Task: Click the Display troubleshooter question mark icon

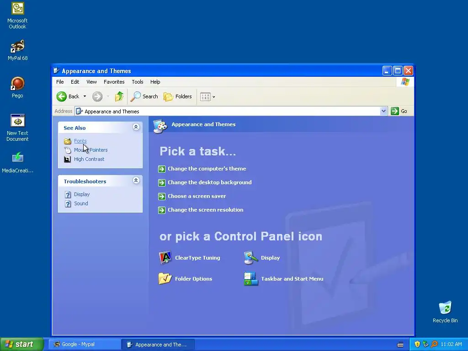Action: [68, 195]
